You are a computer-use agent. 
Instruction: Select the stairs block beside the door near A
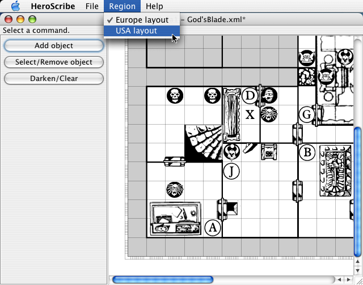tap(232, 208)
